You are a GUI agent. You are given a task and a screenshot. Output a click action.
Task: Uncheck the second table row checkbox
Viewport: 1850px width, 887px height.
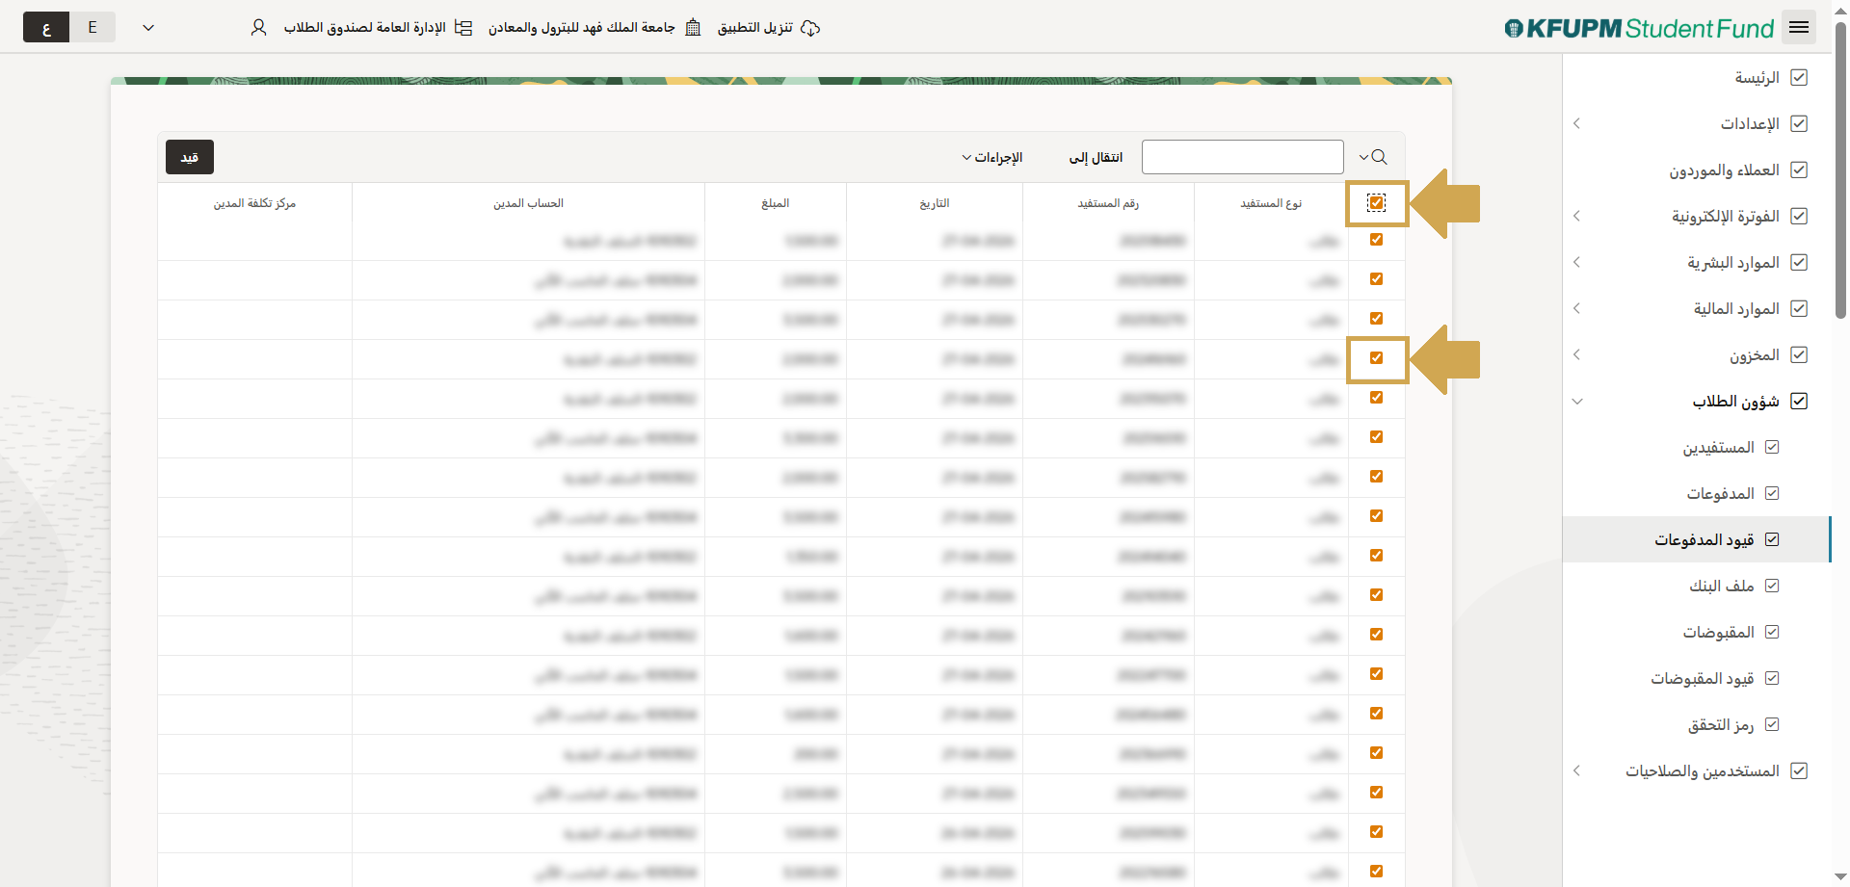[x=1376, y=279]
